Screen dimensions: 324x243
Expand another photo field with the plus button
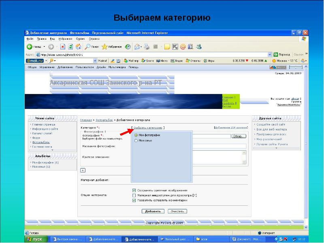pyautogui.click(x=83, y=170)
